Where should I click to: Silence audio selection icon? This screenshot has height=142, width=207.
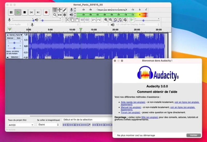click(x=87, y=20)
